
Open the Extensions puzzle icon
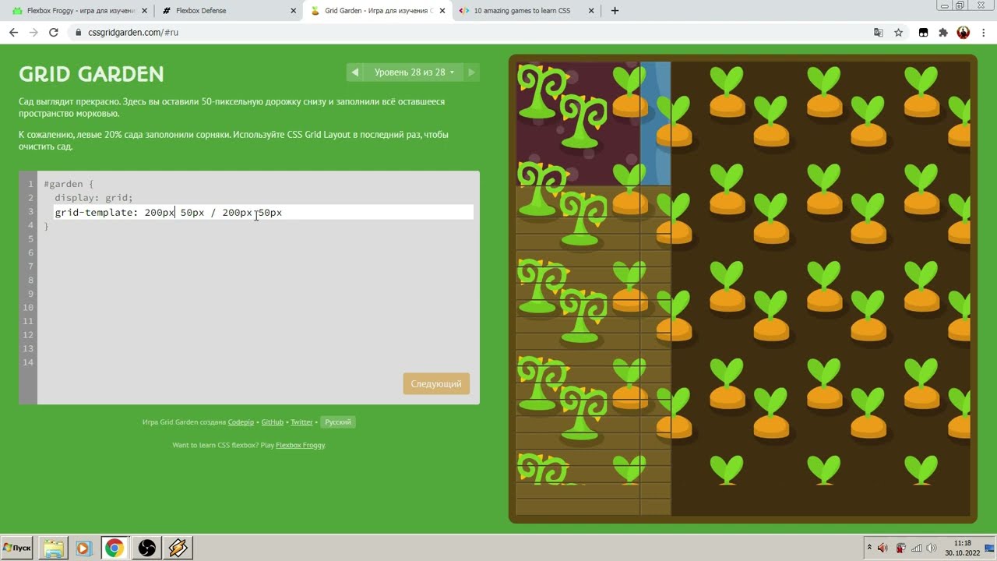pos(943,33)
